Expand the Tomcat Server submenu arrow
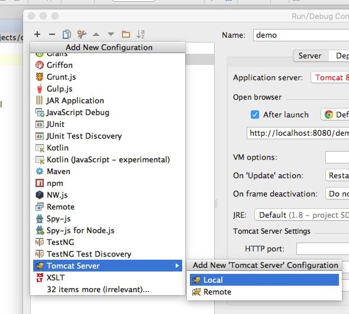349x314 pixels. [177, 266]
